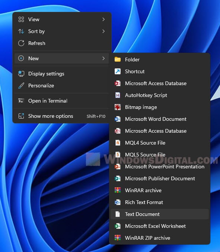Click the MQL4 Source File icon
This screenshot has width=220, height=252.
pyautogui.click(x=118, y=143)
